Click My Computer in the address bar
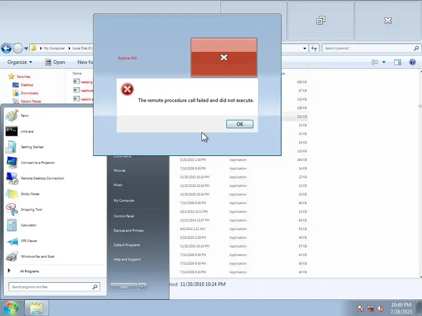422x316 pixels. coord(54,49)
